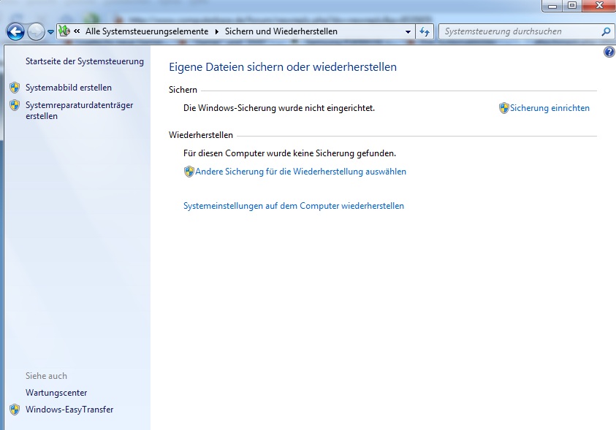Image resolution: width=616 pixels, height=430 pixels.
Task: Click Systemabbild erstellen link
Action: 69,88
